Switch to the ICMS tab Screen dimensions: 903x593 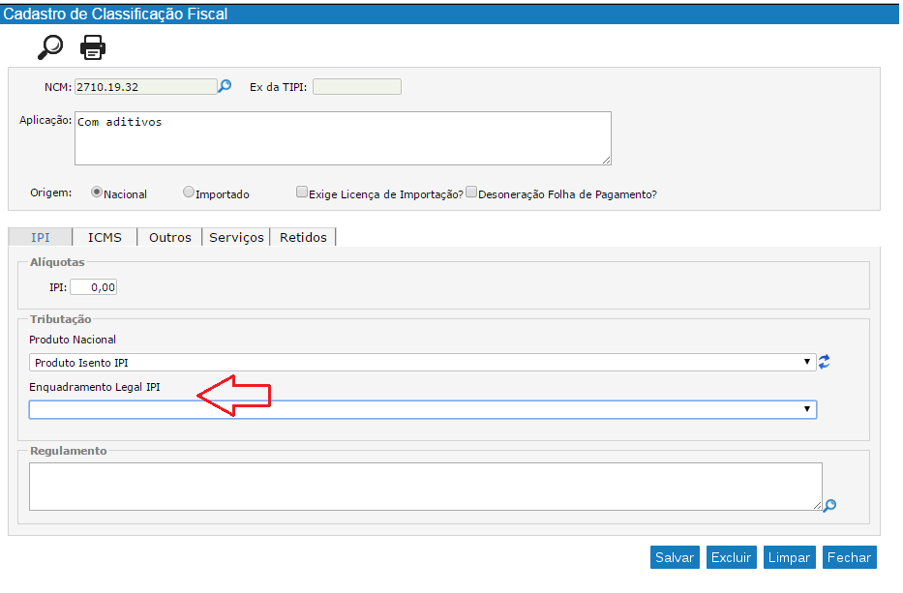pyautogui.click(x=105, y=237)
